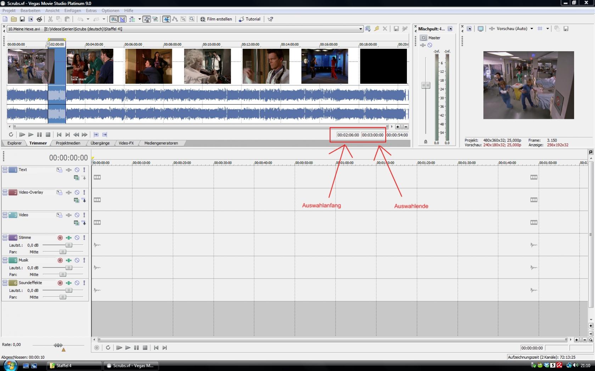Open Video-Overlay track motion icon
The image size is (595, 371).
[x=59, y=192]
